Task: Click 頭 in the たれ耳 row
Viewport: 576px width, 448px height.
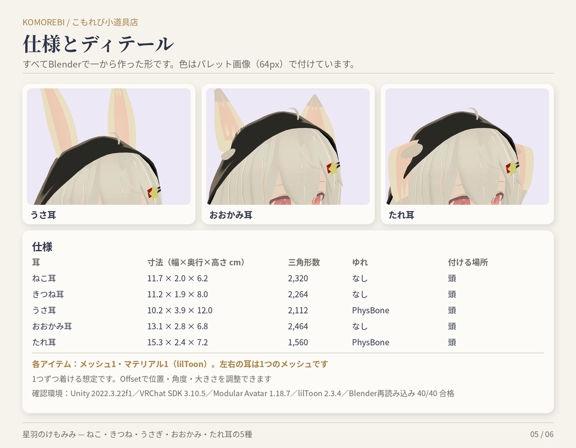Action: (x=452, y=342)
